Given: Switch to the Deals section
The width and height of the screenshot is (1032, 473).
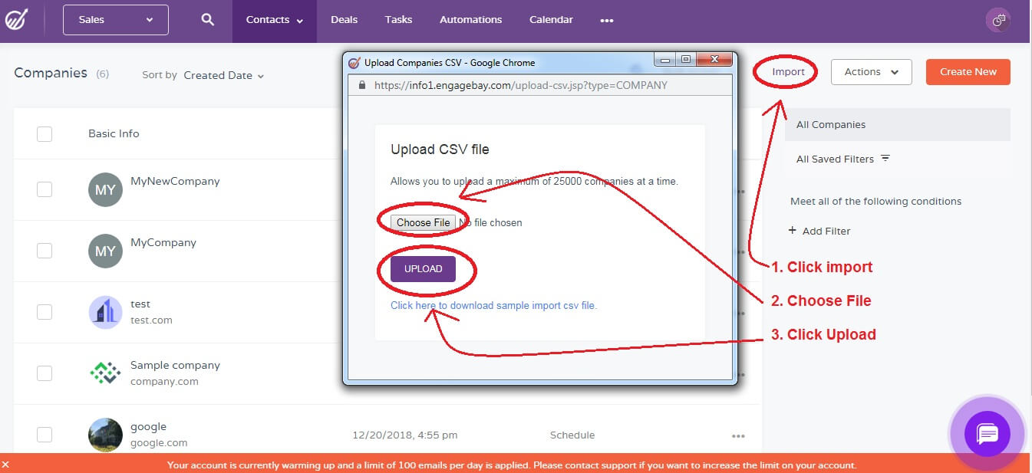Looking at the screenshot, I should [x=344, y=19].
